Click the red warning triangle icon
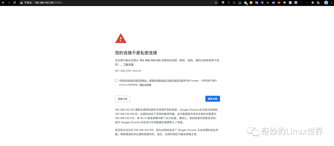Screen dimensions: 334x146 click(121, 38)
